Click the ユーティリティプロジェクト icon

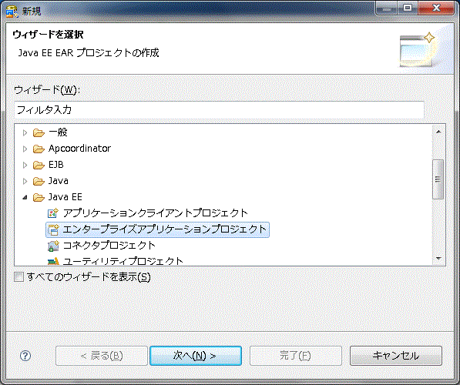(x=53, y=261)
